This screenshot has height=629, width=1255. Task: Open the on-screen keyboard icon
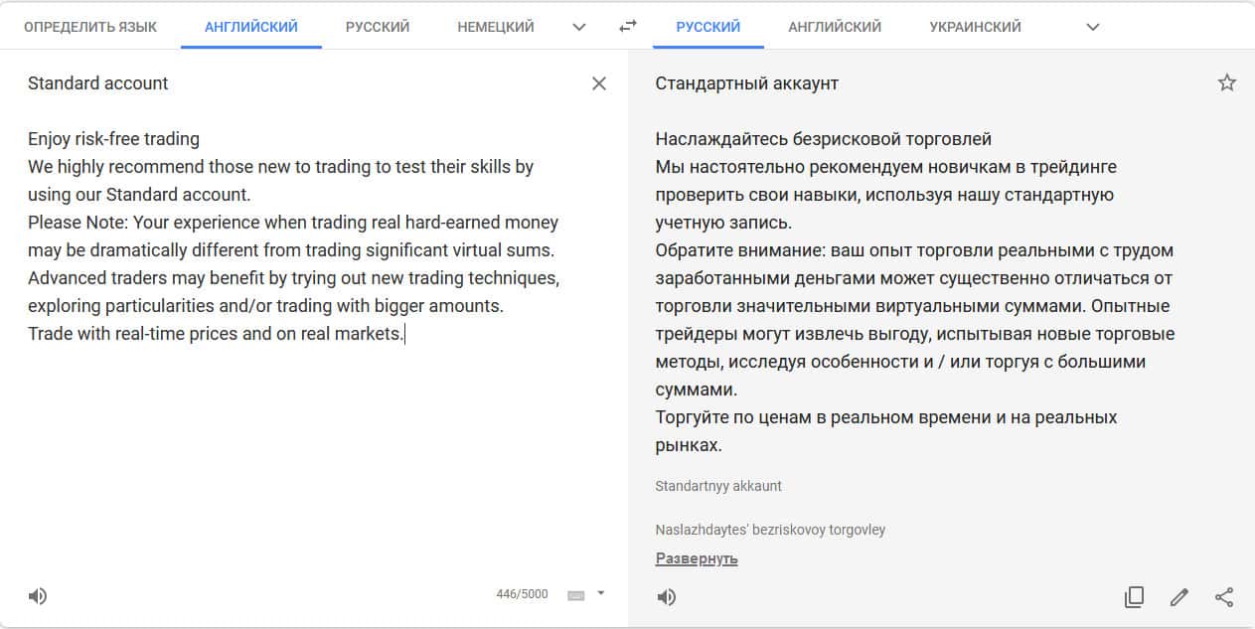coord(576,595)
